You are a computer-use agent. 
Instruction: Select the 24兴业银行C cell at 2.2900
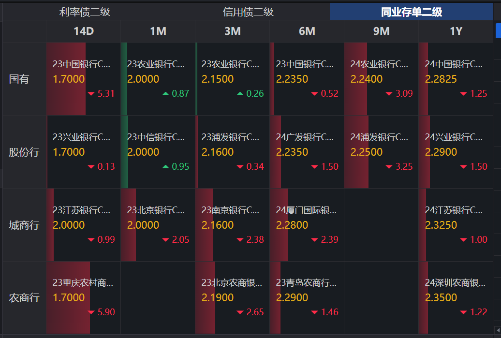click(457, 151)
